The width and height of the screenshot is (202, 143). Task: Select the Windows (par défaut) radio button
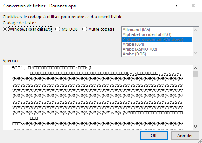click(5, 29)
